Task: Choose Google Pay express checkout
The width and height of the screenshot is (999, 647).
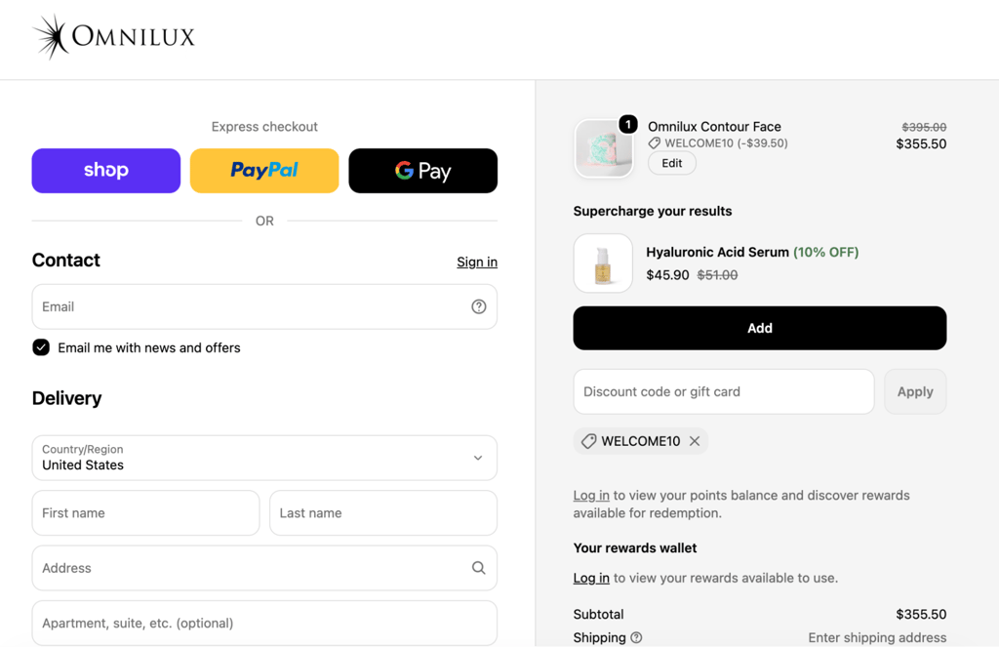Action: pyautogui.click(x=423, y=171)
